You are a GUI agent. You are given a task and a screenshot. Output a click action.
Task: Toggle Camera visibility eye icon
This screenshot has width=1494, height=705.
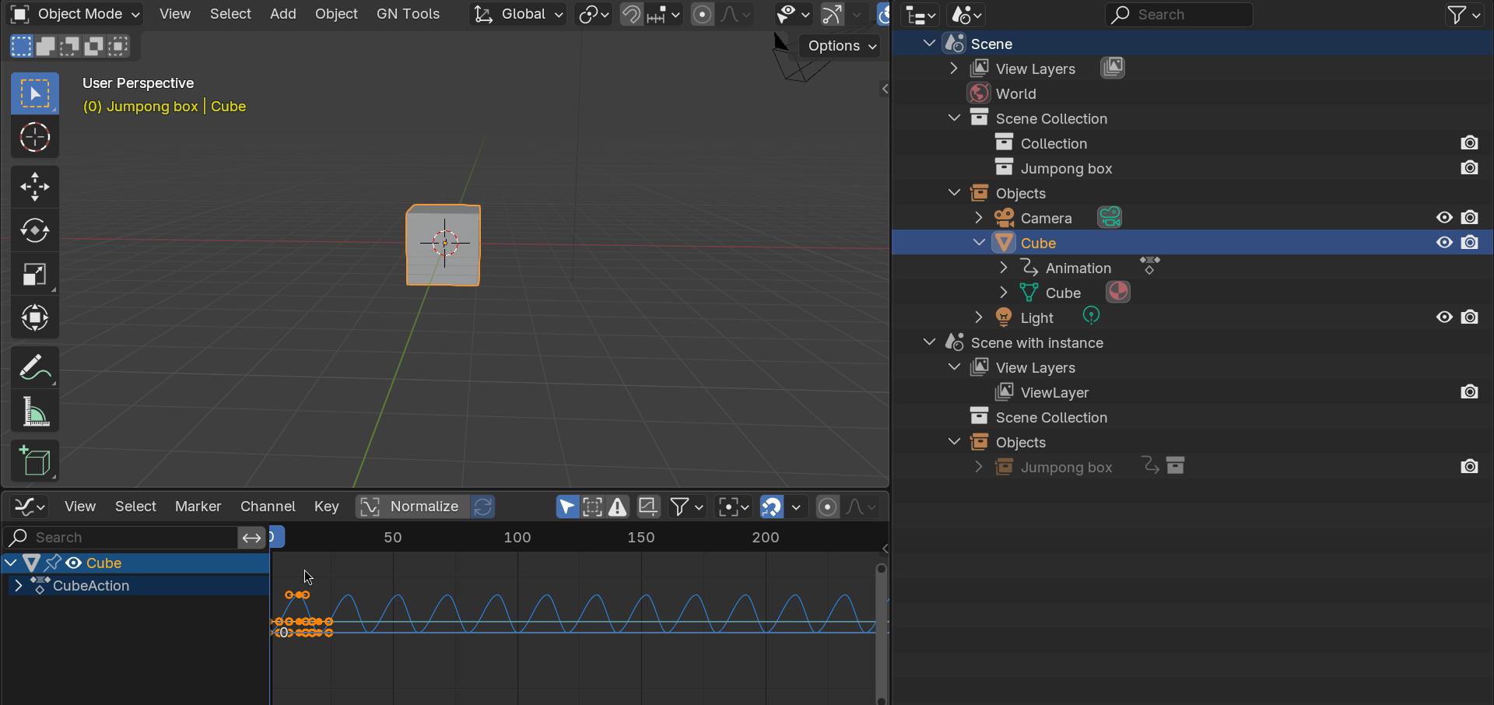[x=1444, y=217]
